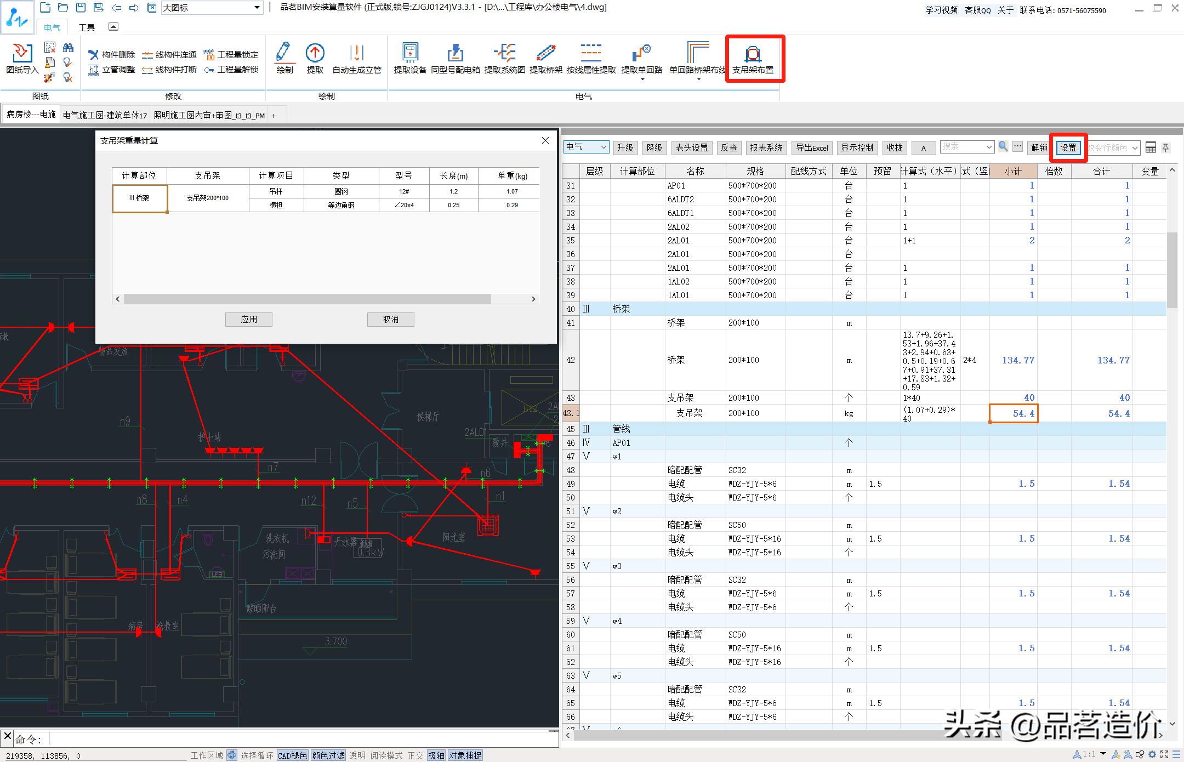Open the 提取单回路 dropdown arrow
The width and height of the screenshot is (1184, 762).
point(642,79)
